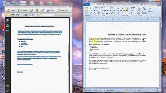Screen dimensions: 166x93
Task: Open the font name dropdown in Word
Action: pos(110,8)
